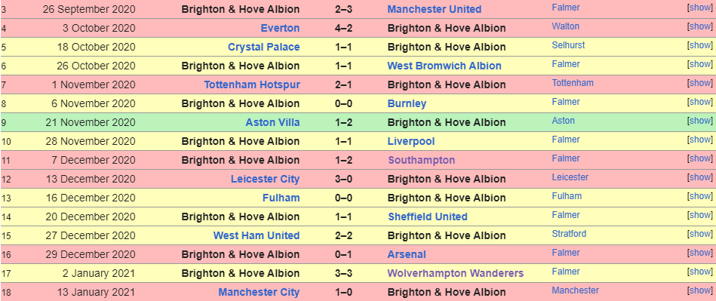This screenshot has width=716, height=301.
Task: Open the Liverpool team page
Action: click(x=411, y=141)
